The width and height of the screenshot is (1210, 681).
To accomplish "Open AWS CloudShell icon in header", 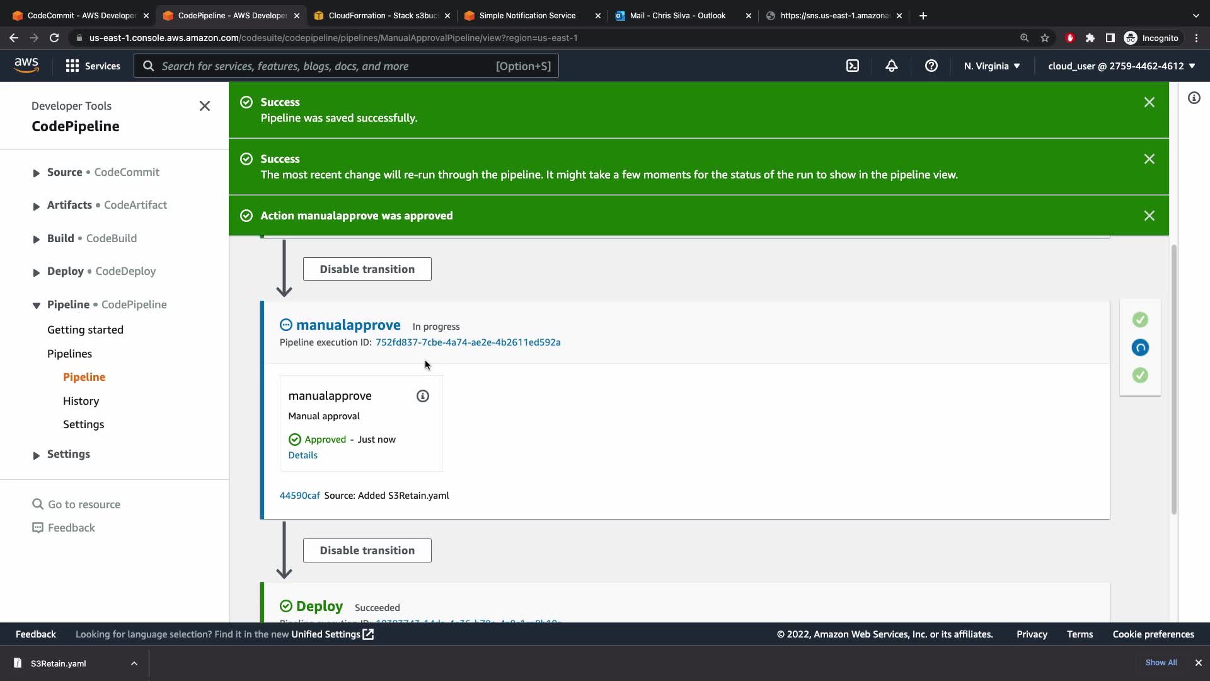I will click(x=853, y=66).
